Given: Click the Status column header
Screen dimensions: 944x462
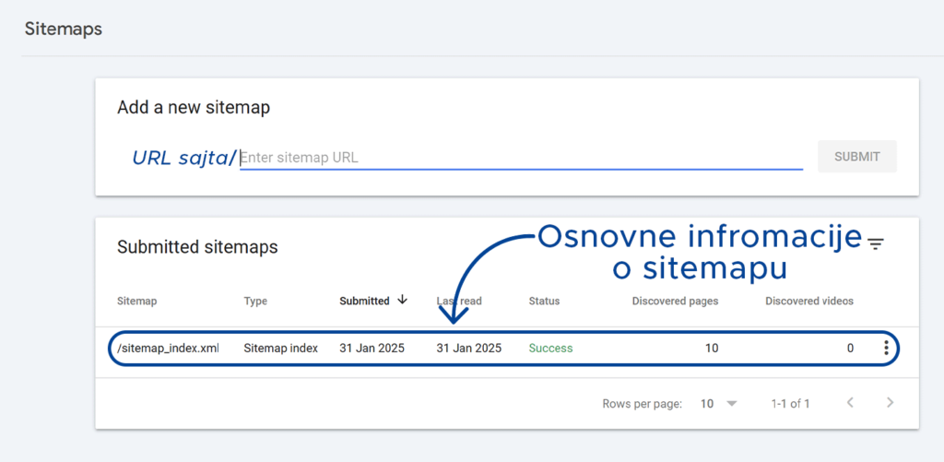Looking at the screenshot, I should (x=544, y=302).
